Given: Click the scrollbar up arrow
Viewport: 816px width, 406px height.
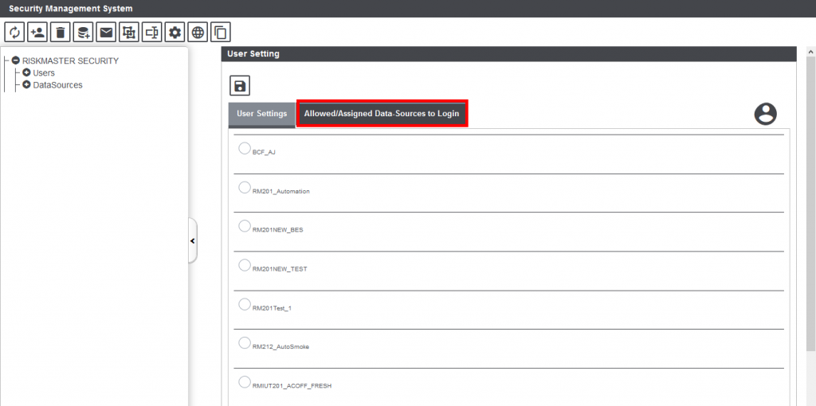Looking at the screenshot, I should pos(810,52).
